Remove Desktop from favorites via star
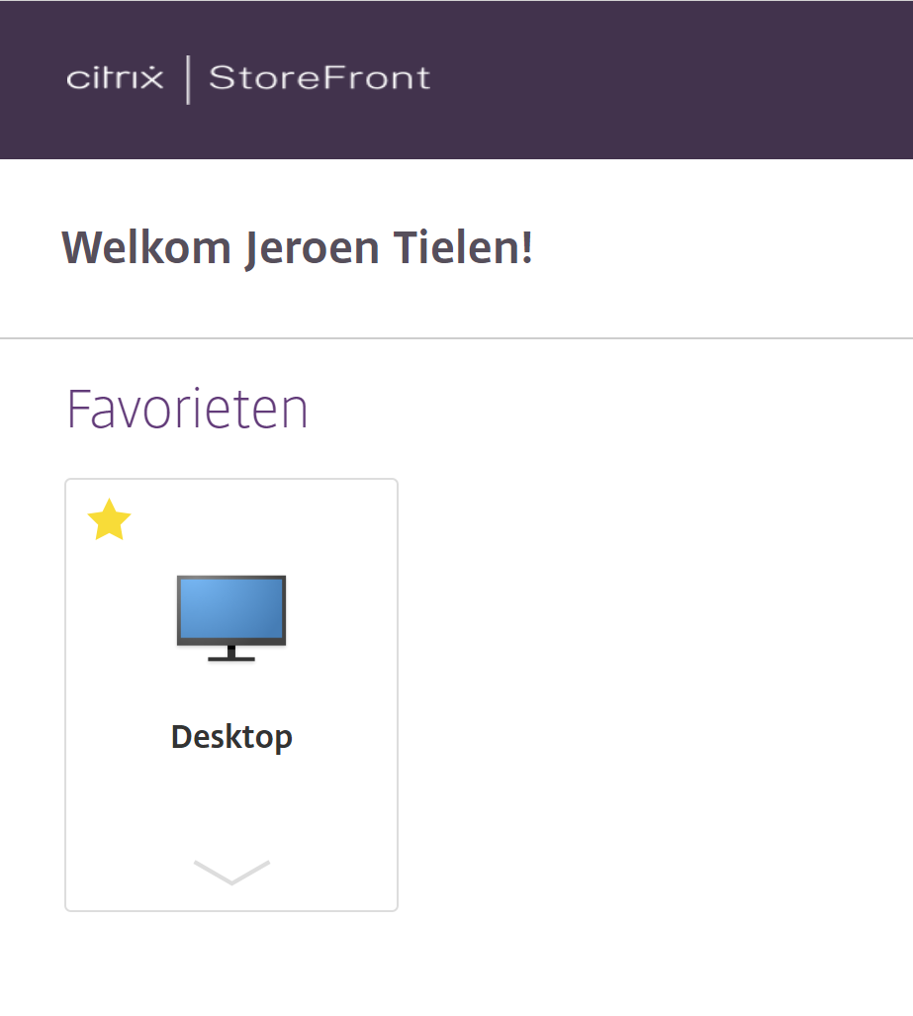The width and height of the screenshot is (913, 1016). [109, 519]
